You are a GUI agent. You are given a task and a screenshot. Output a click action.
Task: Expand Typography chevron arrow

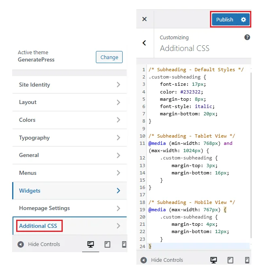point(119,138)
